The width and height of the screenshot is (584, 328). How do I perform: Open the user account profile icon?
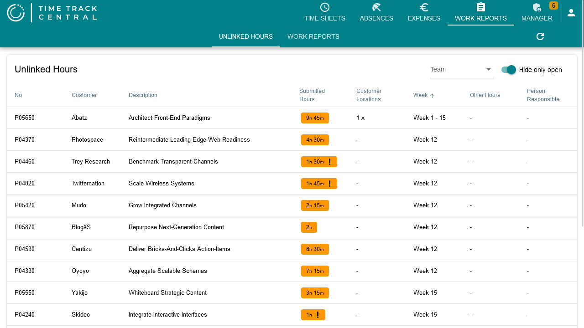[571, 13]
